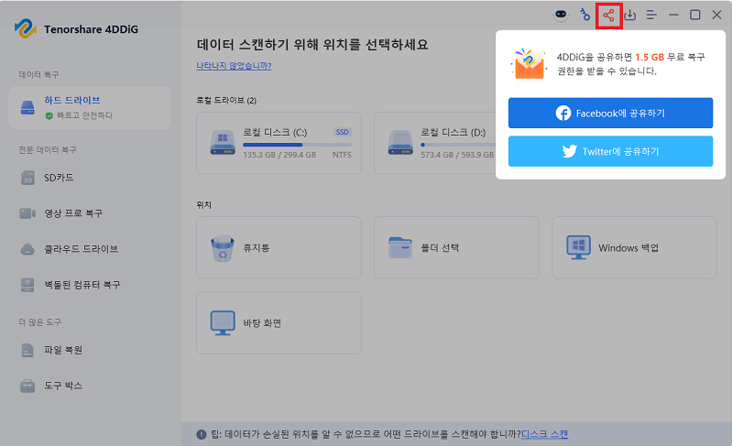Screen dimensions: 732x446
Task: Open 도구 박스 in the sidebar
Action: (x=89, y=386)
